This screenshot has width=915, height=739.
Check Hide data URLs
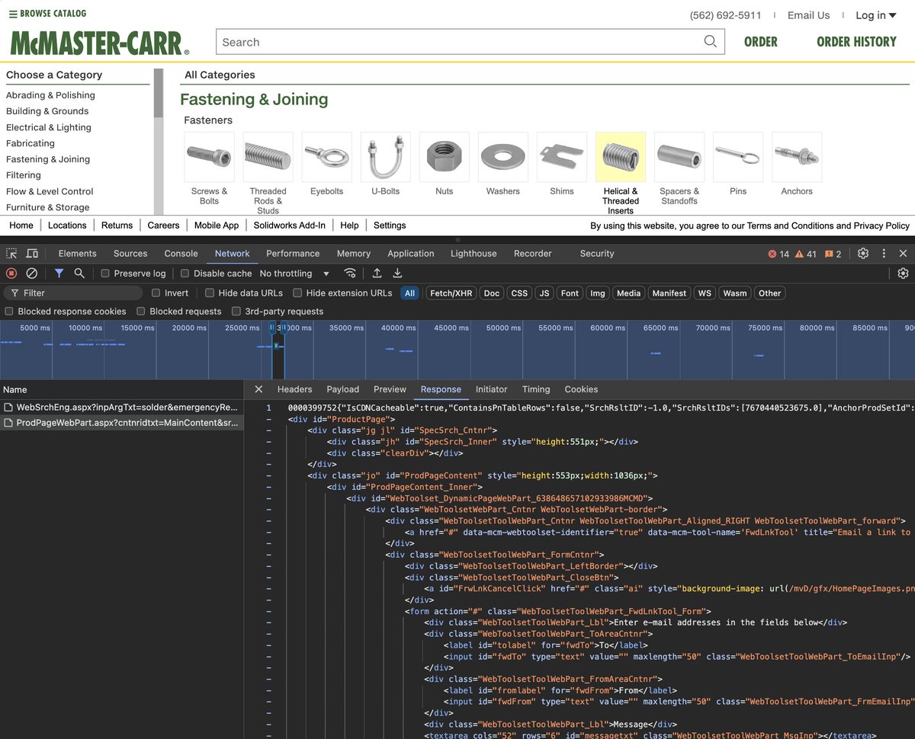[x=210, y=293]
